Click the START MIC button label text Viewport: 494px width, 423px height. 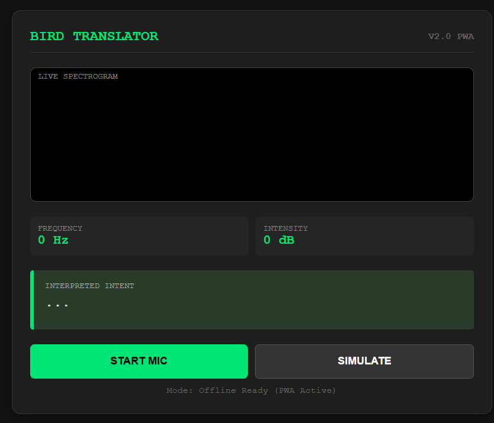139,360
